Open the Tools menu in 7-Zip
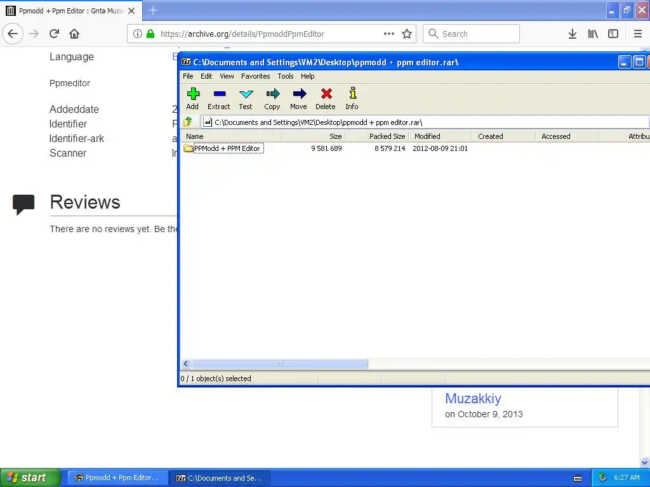This screenshot has width=650, height=487. tap(286, 76)
